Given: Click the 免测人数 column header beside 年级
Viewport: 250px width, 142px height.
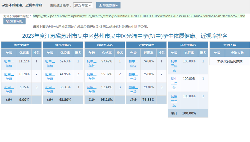Looking at the screenshot, I should tap(237, 53).
